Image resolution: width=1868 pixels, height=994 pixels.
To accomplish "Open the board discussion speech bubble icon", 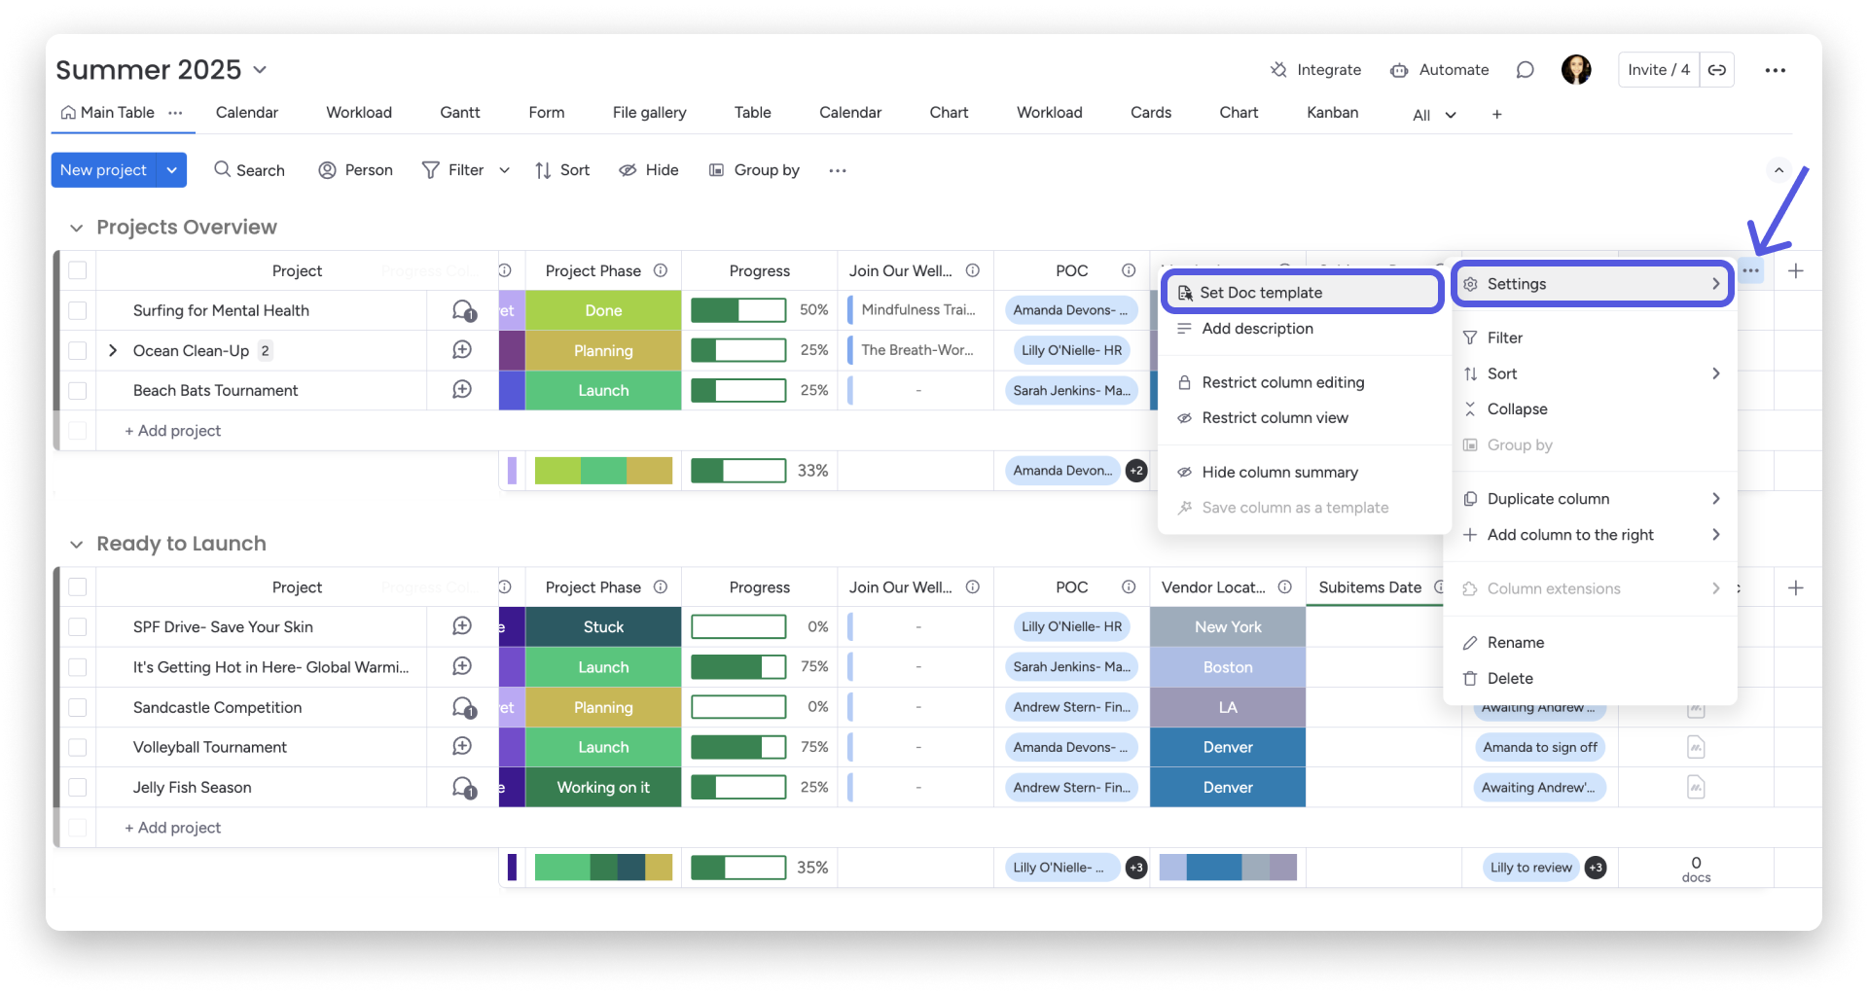I will click(1525, 70).
